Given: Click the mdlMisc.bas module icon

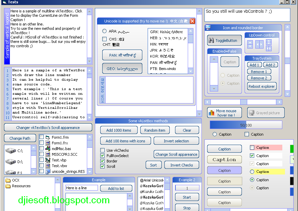Looking at the screenshot, I should click(48, 148).
